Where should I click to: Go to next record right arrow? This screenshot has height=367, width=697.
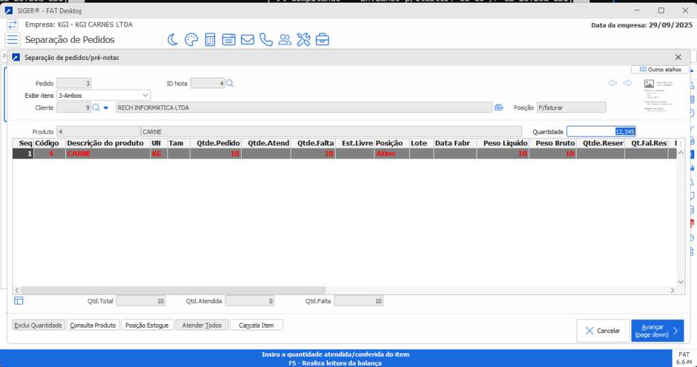(x=628, y=83)
